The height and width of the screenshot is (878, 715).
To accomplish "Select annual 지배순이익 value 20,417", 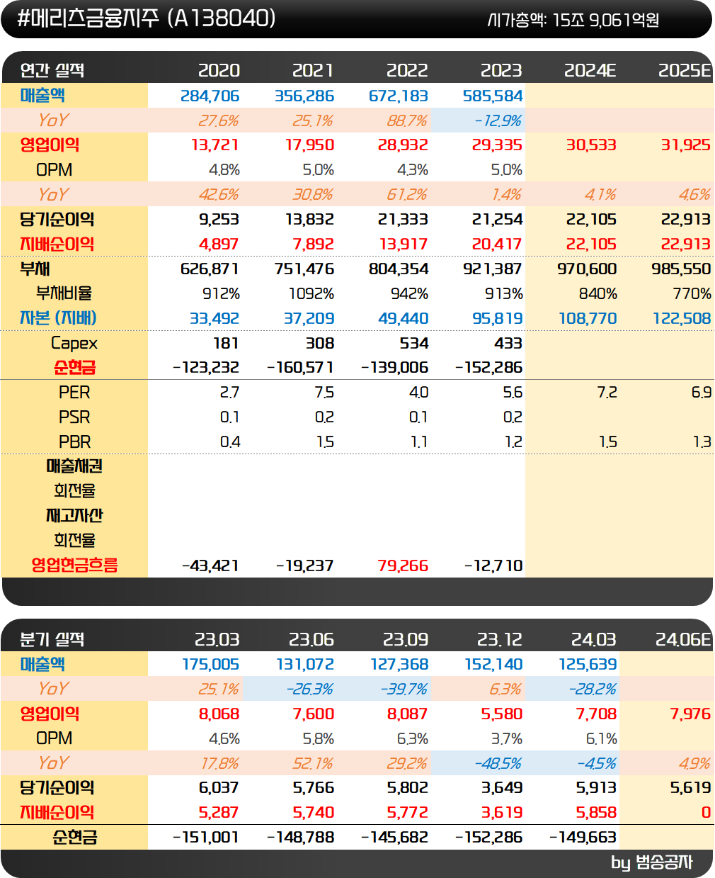I will point(498,244).
